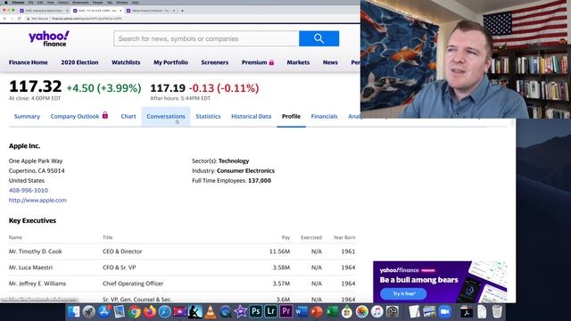The width and height of the screenshot is (571, 321).
Task: Click the Apple phone number 408-996-1010
Action: coord(29,190)
